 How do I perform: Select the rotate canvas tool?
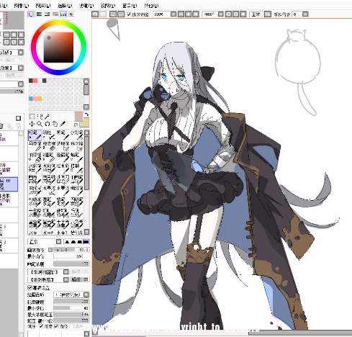pos(48,124)
